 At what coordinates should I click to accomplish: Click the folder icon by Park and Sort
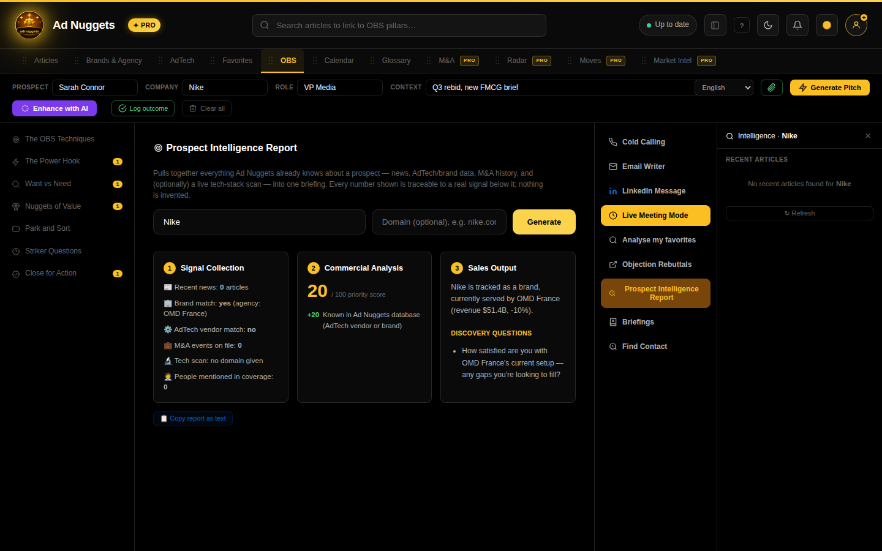16,229
